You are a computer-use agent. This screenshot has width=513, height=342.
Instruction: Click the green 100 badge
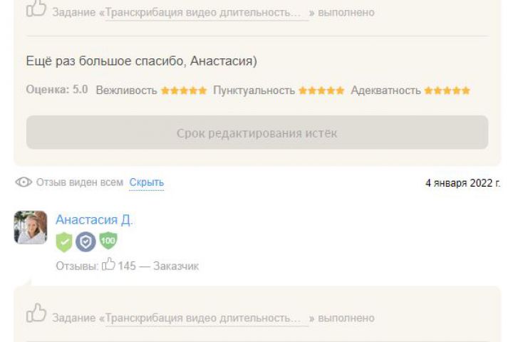pos(108,241)
